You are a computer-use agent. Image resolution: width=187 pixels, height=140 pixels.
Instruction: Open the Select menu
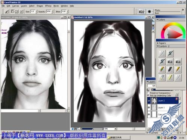(x=32, y=6)
